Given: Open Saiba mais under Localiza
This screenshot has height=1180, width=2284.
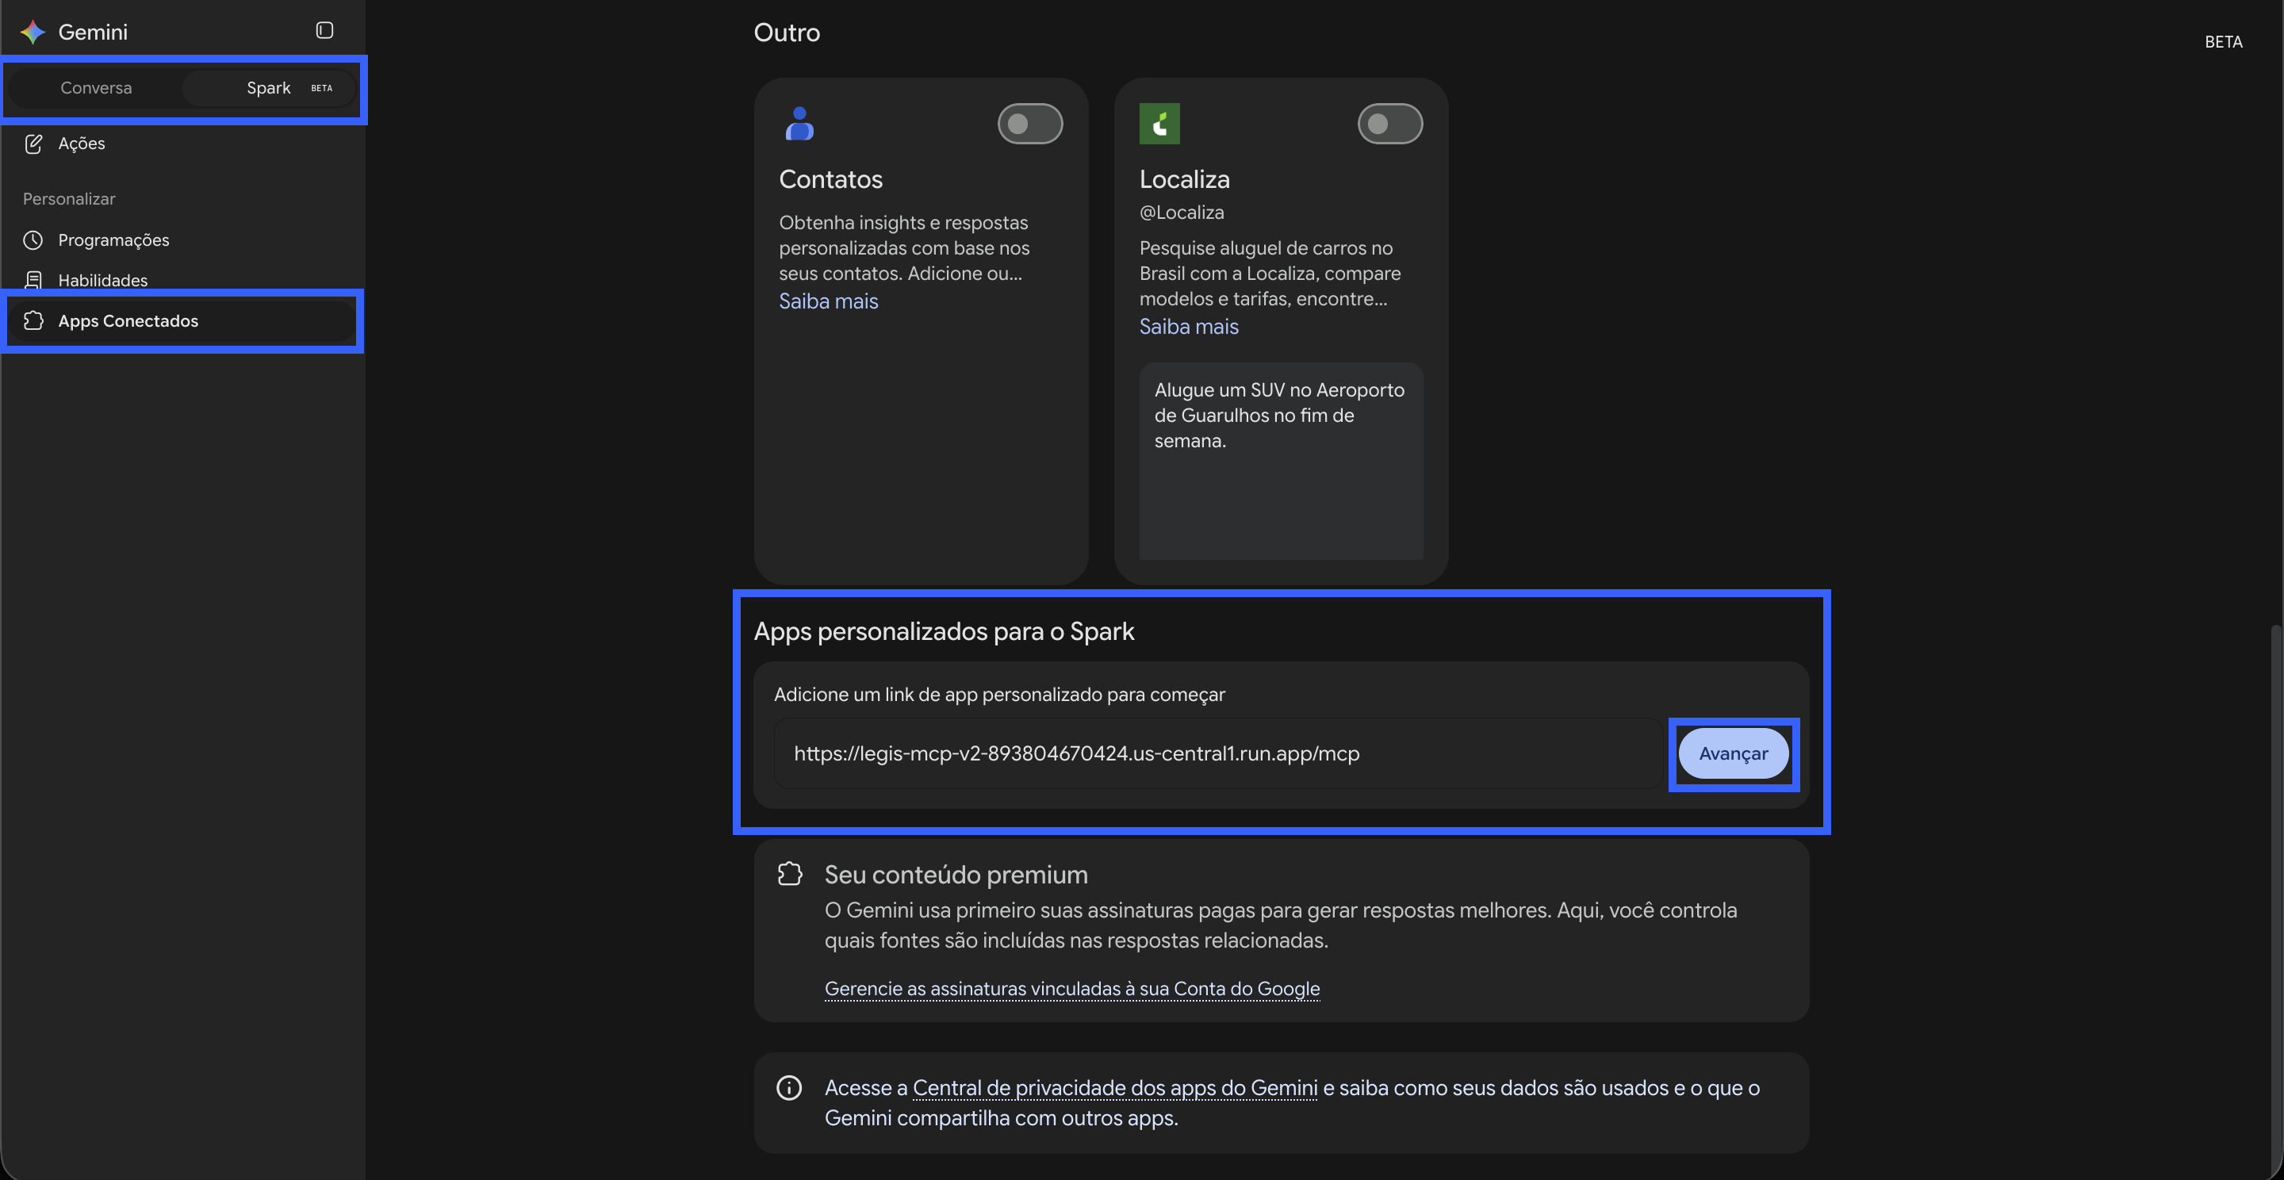Looking at the screenshot, I should [1189, 328].
